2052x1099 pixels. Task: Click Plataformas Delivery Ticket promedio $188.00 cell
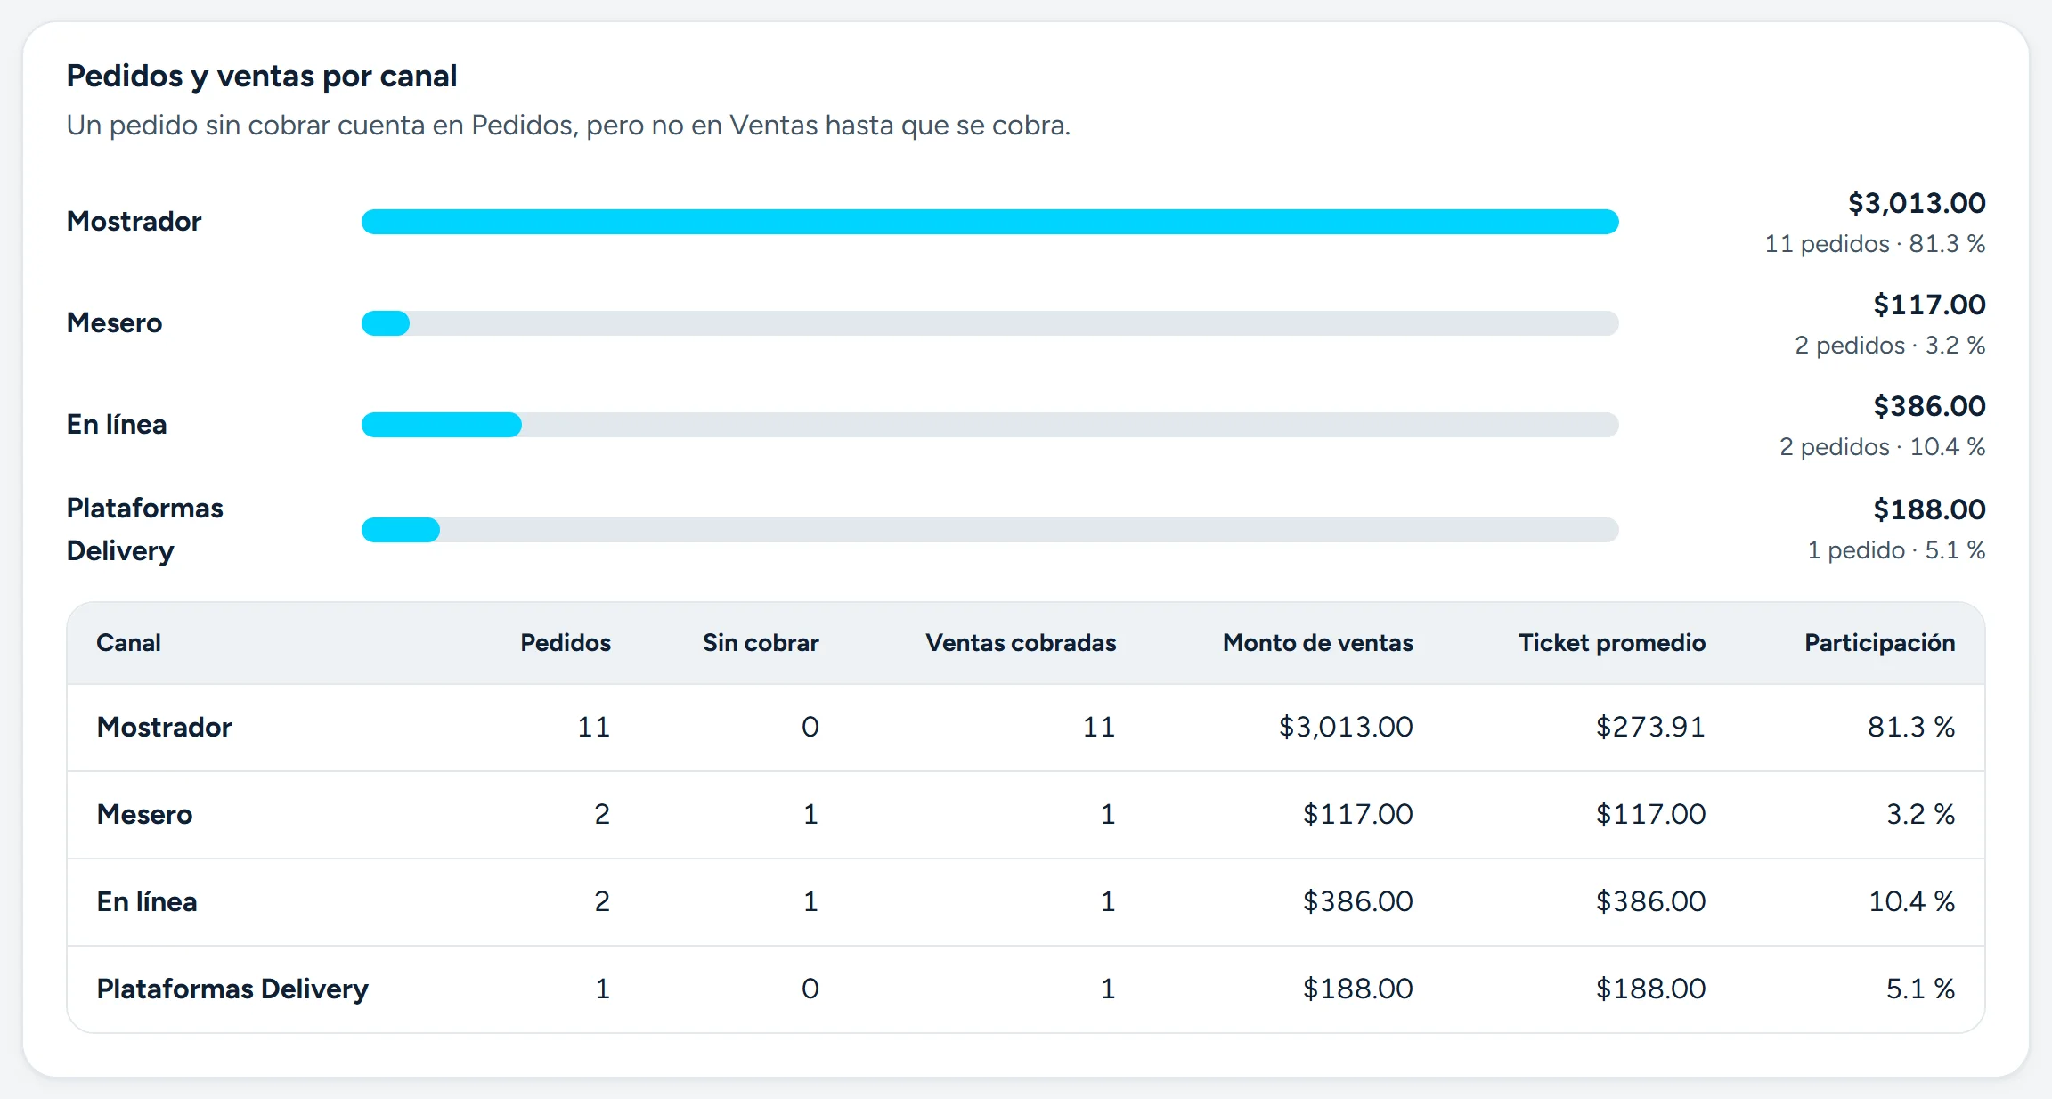click(x=1650, y=989)
